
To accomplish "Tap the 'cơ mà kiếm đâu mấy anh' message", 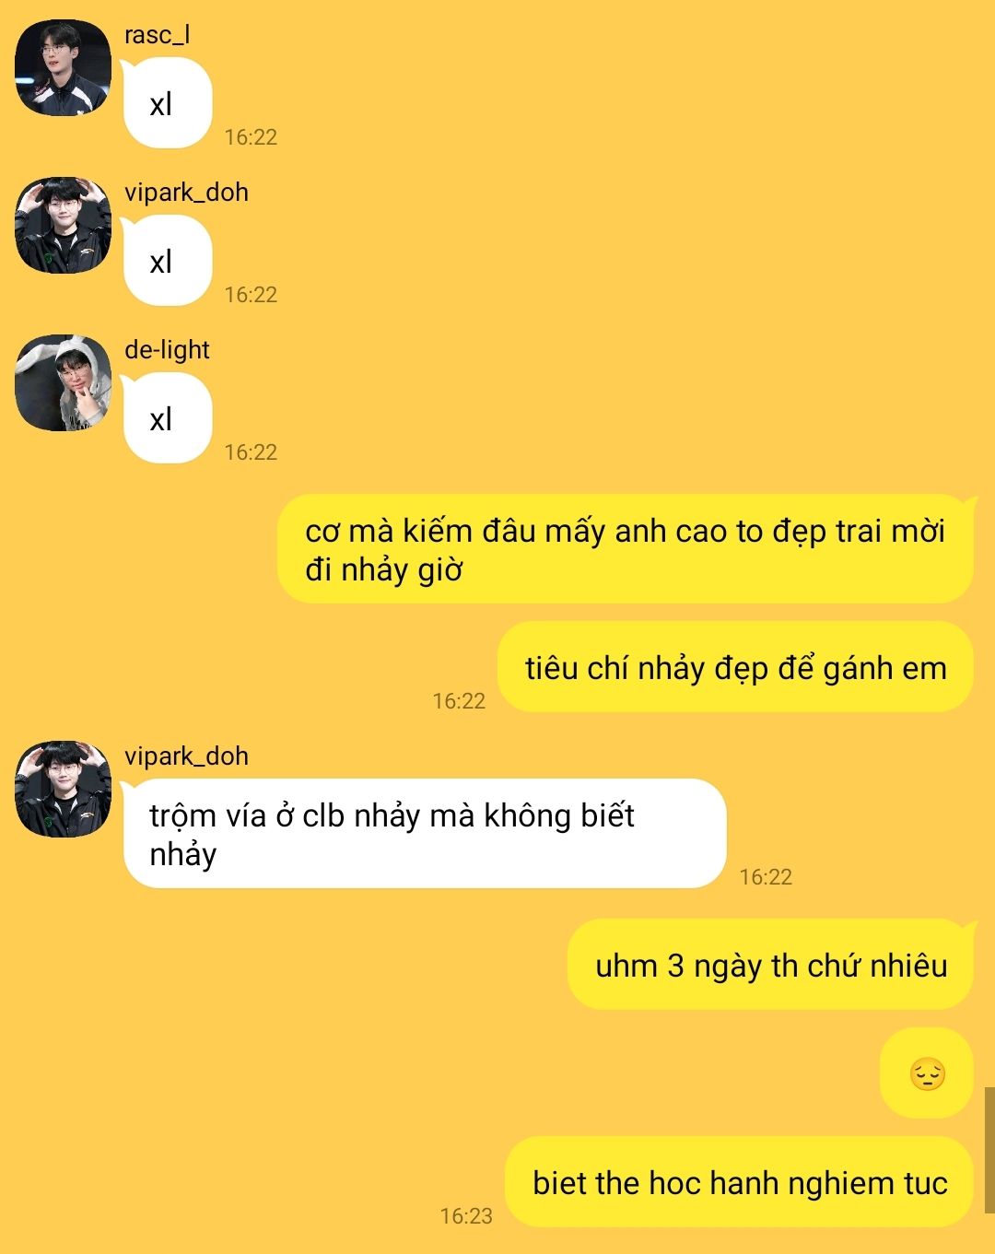I will click(x=626, y=549).
